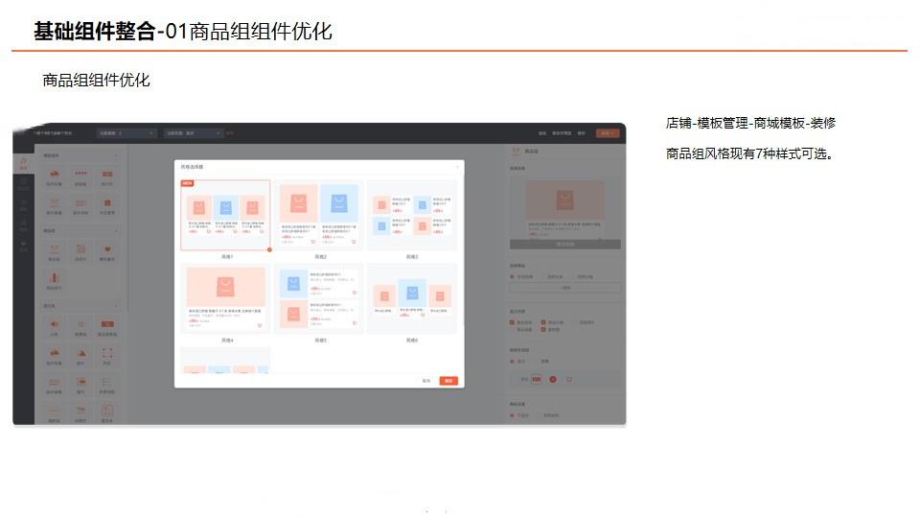Add the red notepad component
Viewport: 920px width, 518px height.
pyautogui.click(x=107, y=205)
